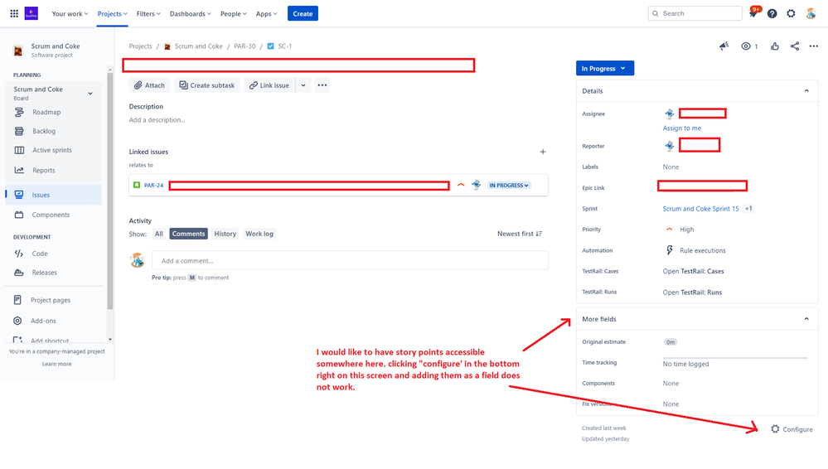The width and height of the screenshot is (828, 469).
Task: Click into the Search field
Action: pos(695,13)
